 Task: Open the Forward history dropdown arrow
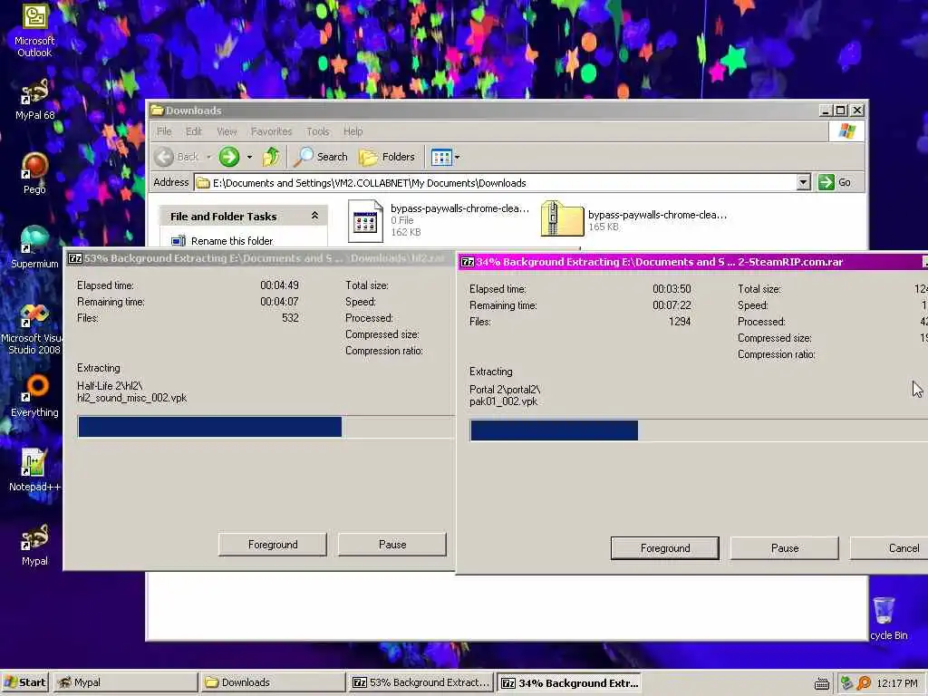[x=249, y=158]
